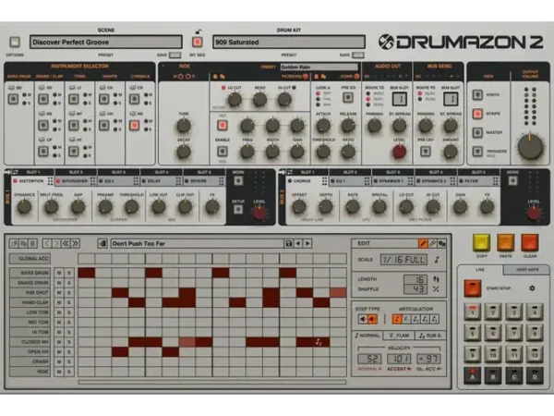Mute the Bass Drum track
The image size is (554, 416).
tap(59, 273)
